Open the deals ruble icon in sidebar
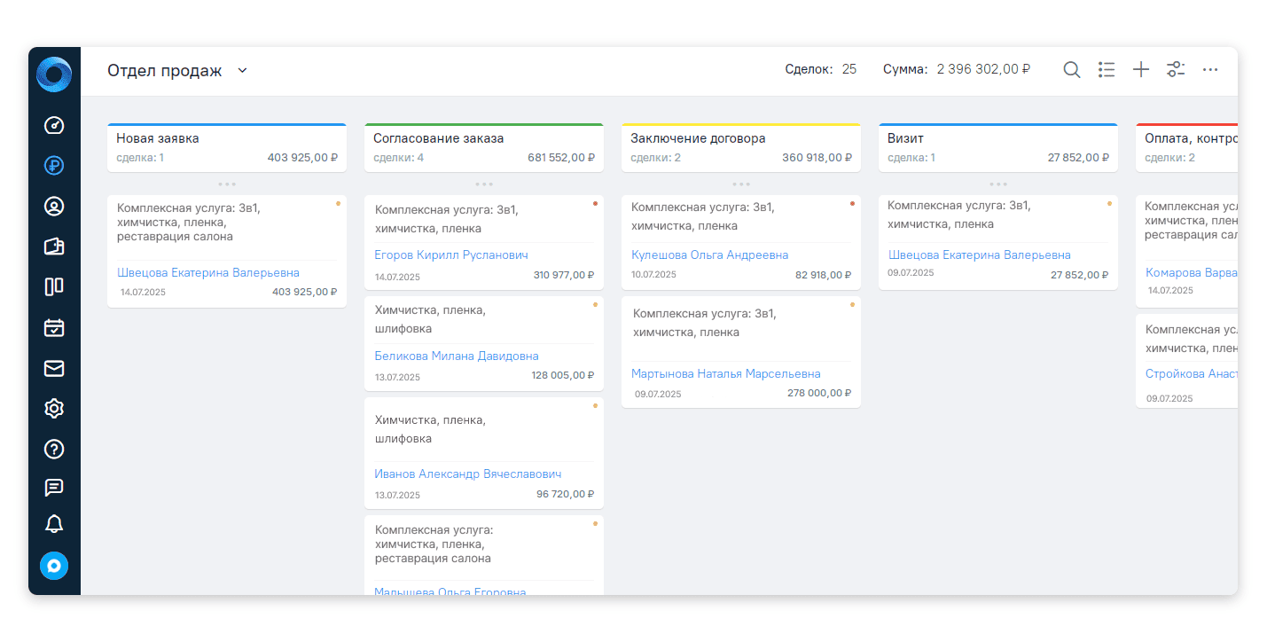1267x642 pixels. [54, 166]
